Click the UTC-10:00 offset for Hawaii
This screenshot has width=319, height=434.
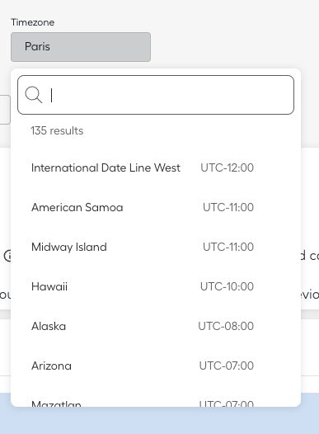coord(227,286)
